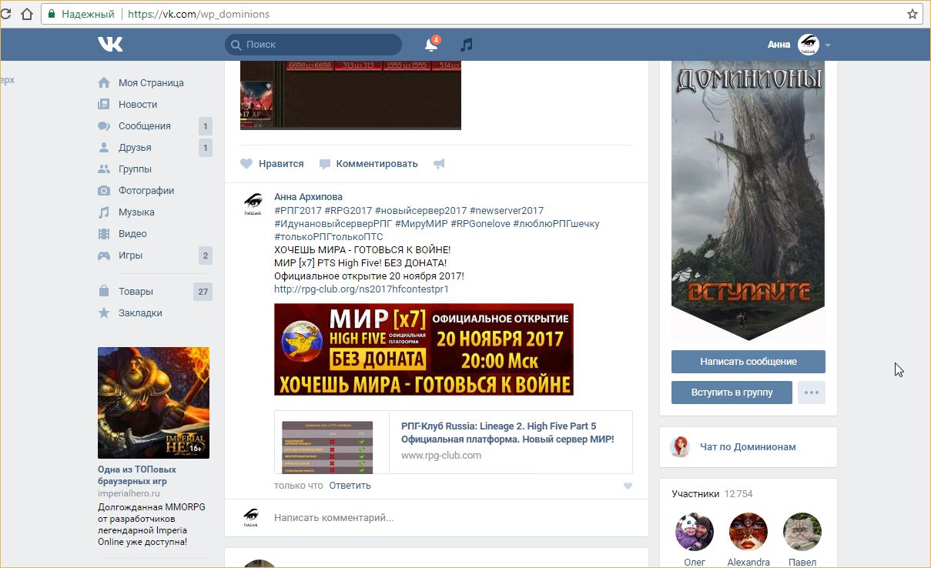Open the three-dots group actions menu
The image size is (931, 568).
click(x=812, y=392)
